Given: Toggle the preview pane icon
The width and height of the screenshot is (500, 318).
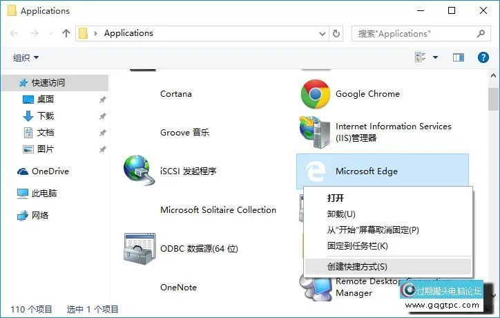Looking at the screenshot, I should 458,57.
